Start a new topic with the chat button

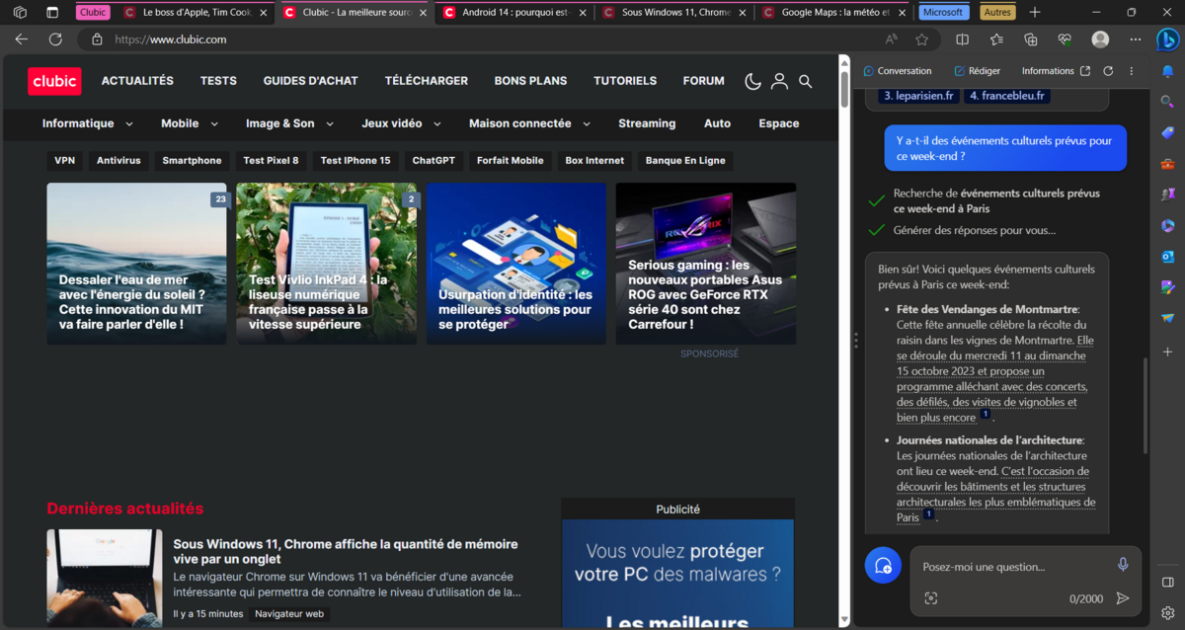[x=883, y=565]
